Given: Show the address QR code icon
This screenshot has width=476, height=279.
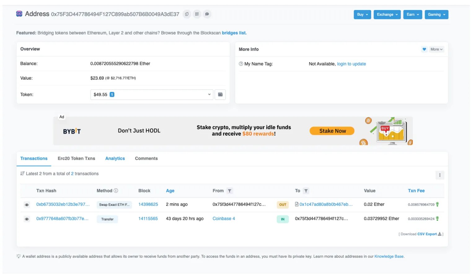Looking at the screenshot, I should pos(197,14).
